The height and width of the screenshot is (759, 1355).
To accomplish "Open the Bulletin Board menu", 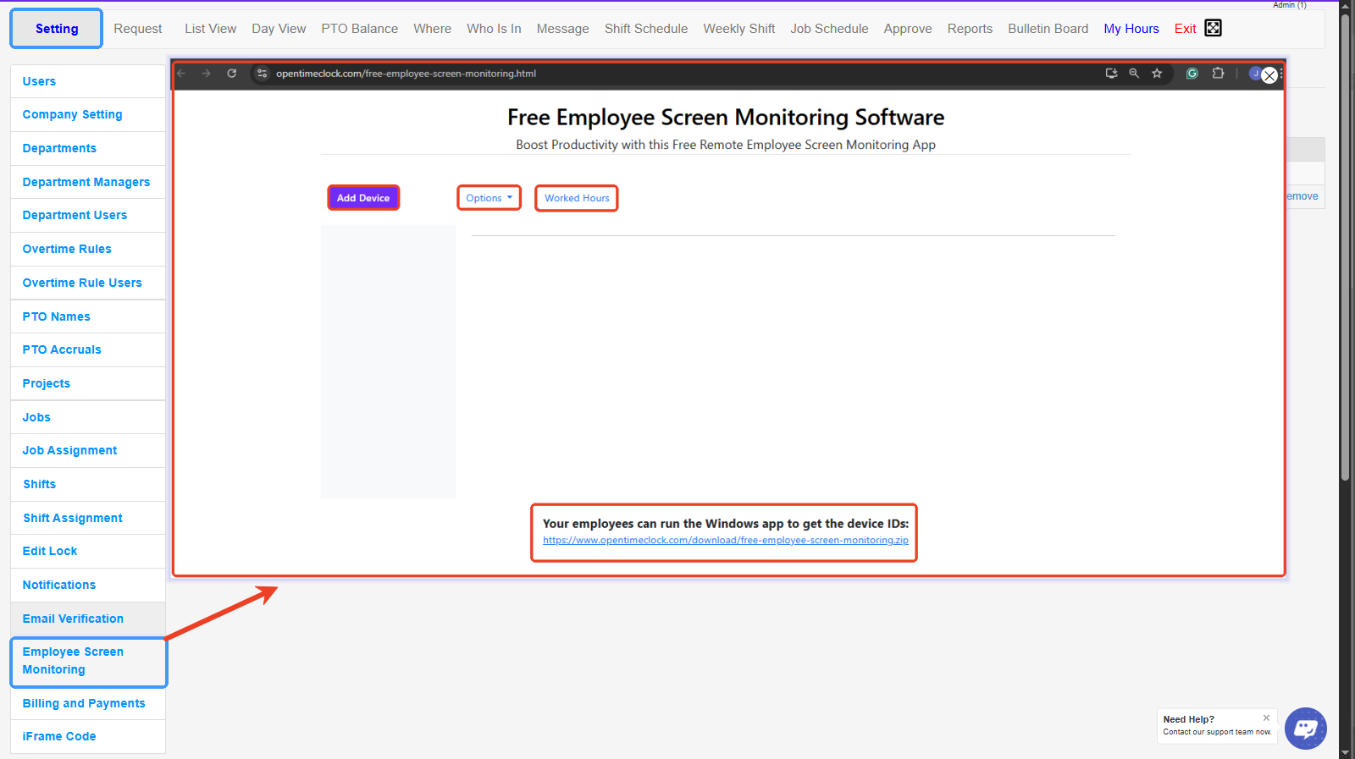I will click(1048, 29).
